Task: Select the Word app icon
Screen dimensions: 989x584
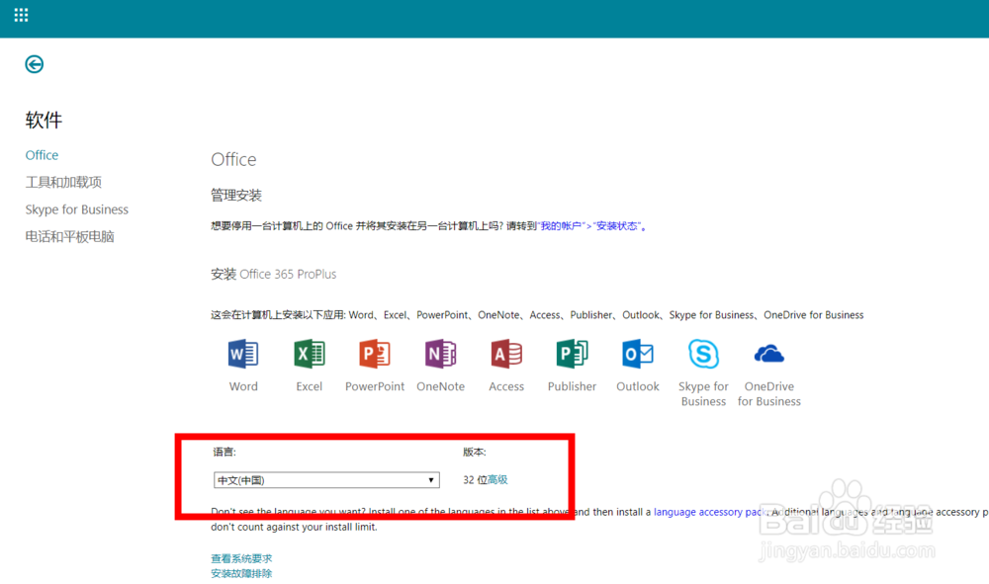Action: pos(242,354)
